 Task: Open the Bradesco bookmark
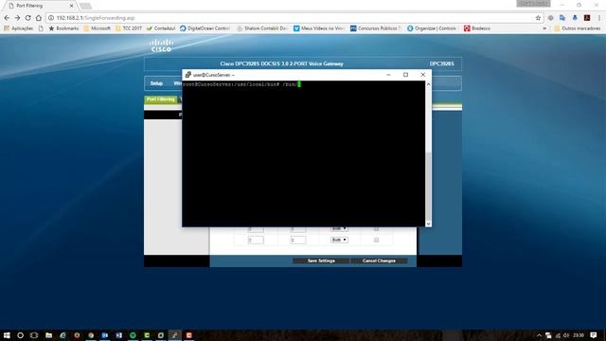click(477, 28)
